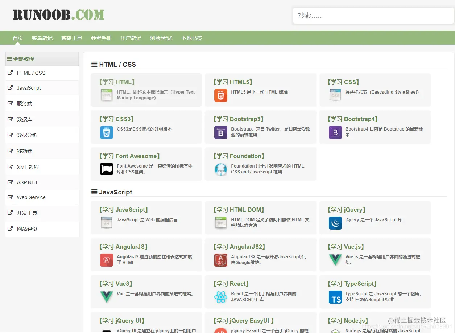Click the Vue3 green V logo

[107, 297]
